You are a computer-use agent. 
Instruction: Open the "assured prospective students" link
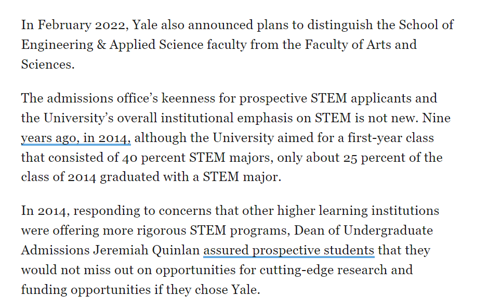point(288,250)
